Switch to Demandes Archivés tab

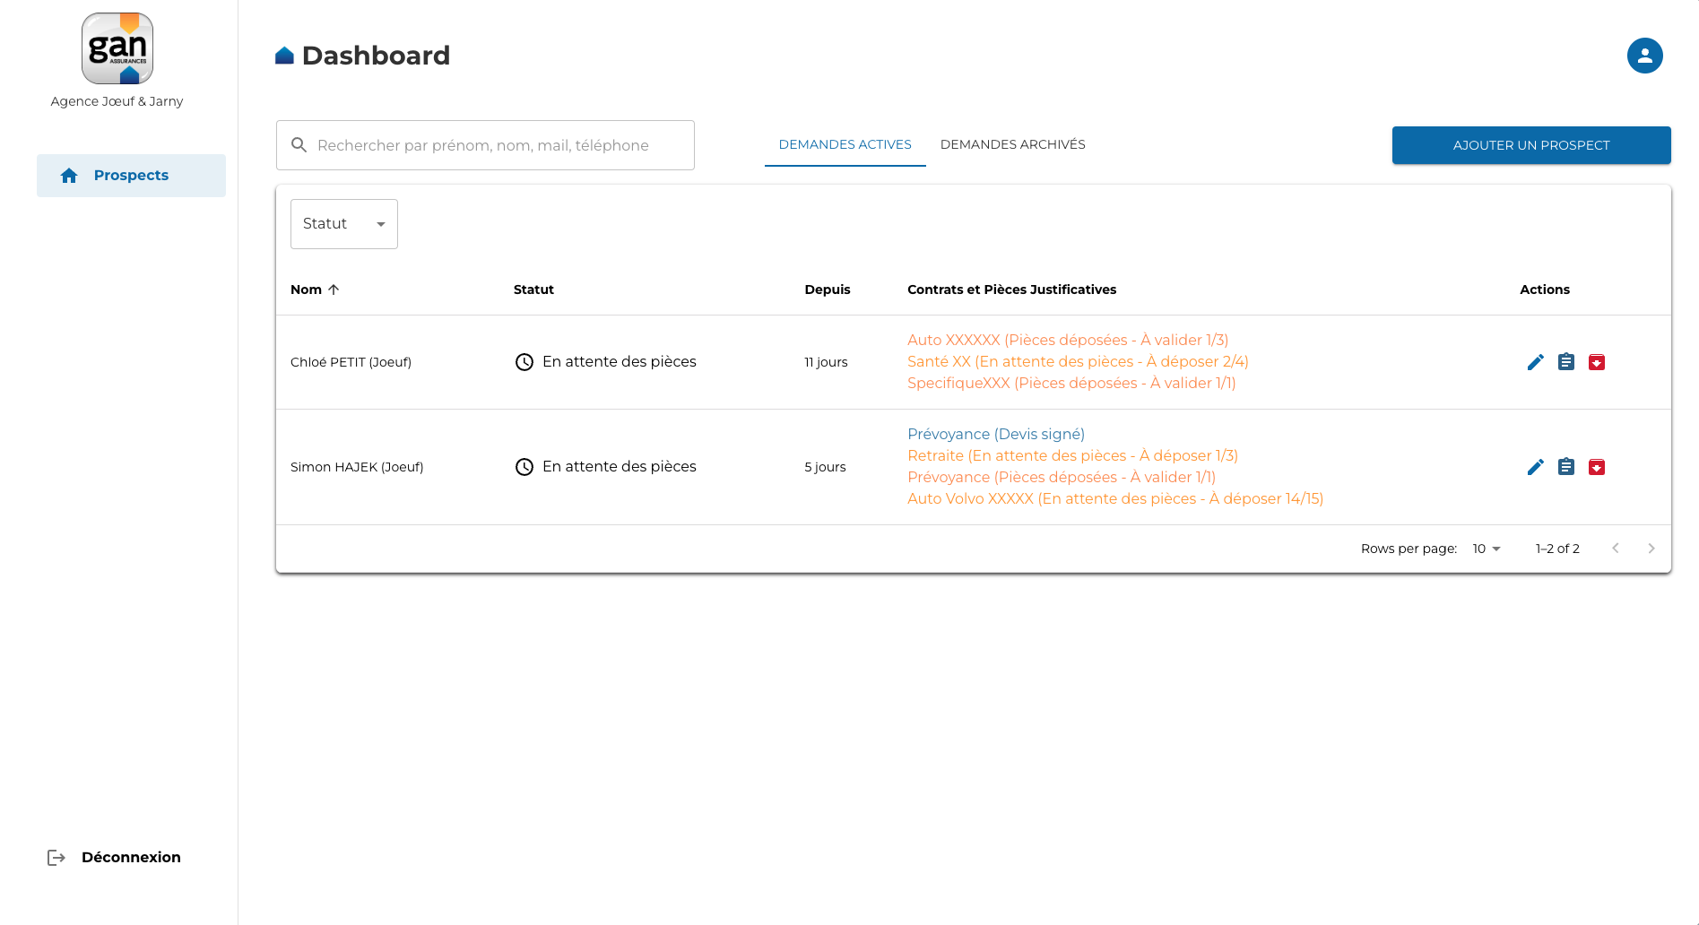(x=1012, y=144)
